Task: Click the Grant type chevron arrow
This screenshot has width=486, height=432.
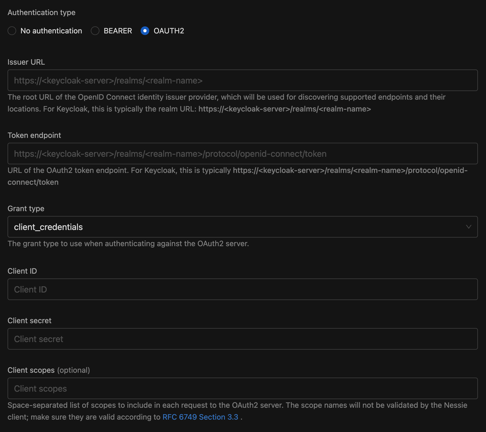Action: [x=468, y=227]
